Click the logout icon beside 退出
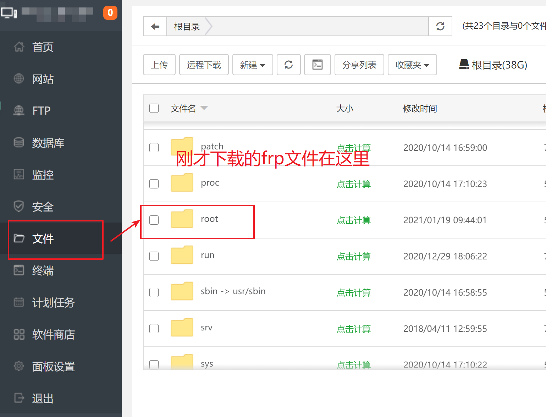 click(19, 398)
